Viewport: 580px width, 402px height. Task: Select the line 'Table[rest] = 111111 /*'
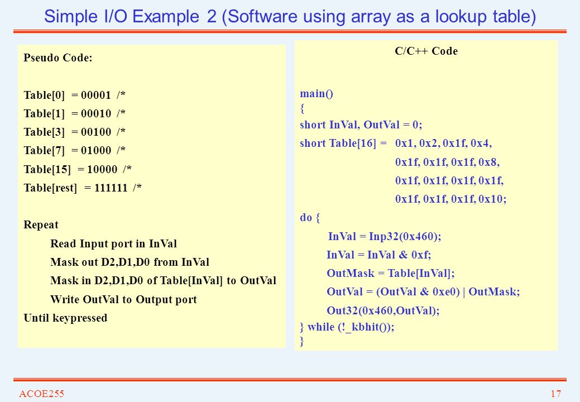pos(83,188)
